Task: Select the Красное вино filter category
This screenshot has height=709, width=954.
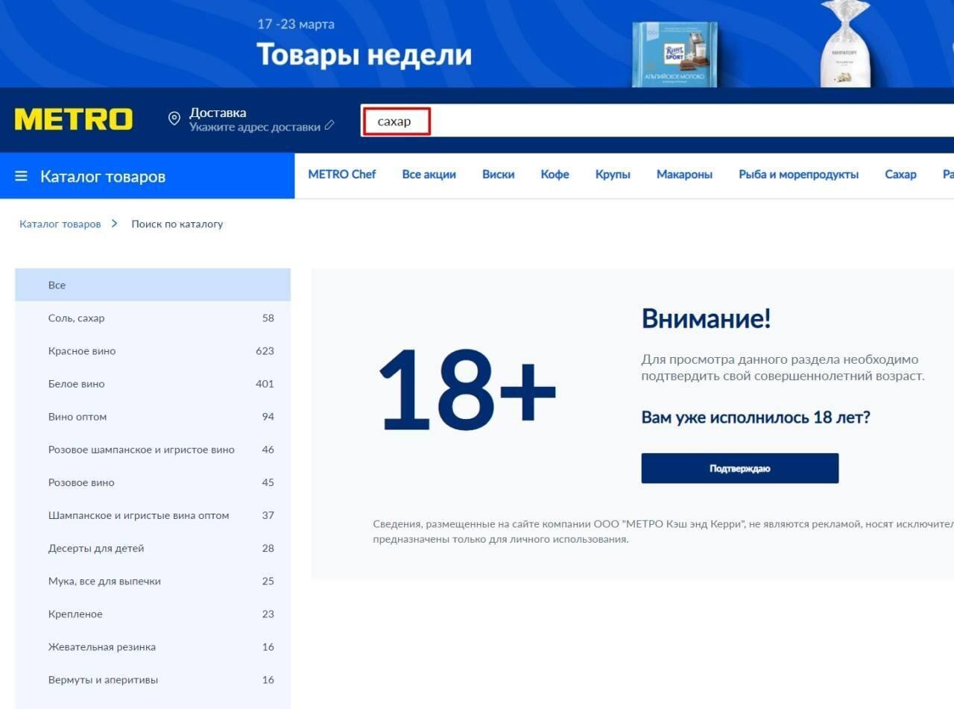Action: point(82,351)
